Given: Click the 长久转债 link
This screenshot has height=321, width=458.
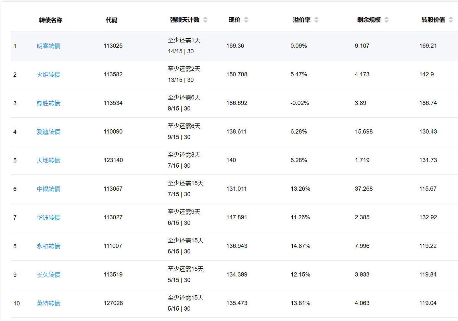Looking at the screenshot, I should point(48,275).
